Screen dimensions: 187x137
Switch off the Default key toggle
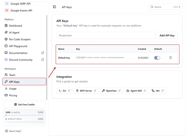pyautogui.click(x=157, y=58)
